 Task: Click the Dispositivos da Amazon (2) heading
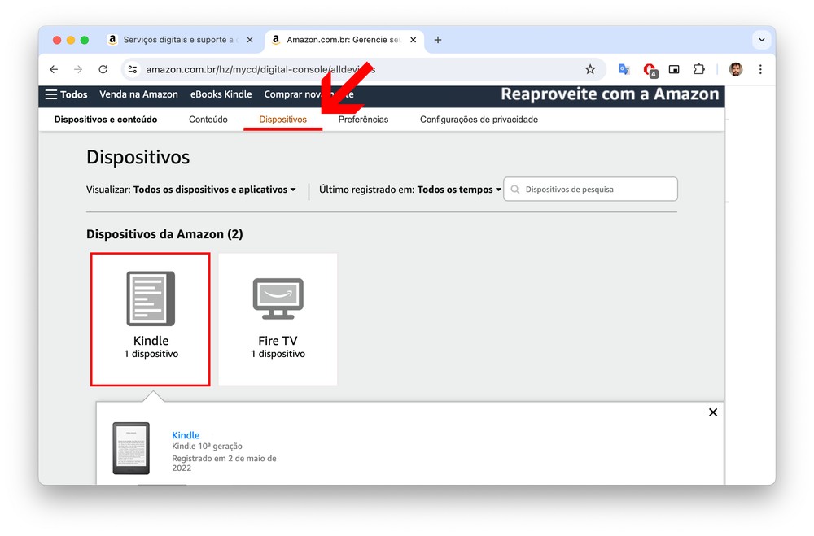(x=164, y=234)
